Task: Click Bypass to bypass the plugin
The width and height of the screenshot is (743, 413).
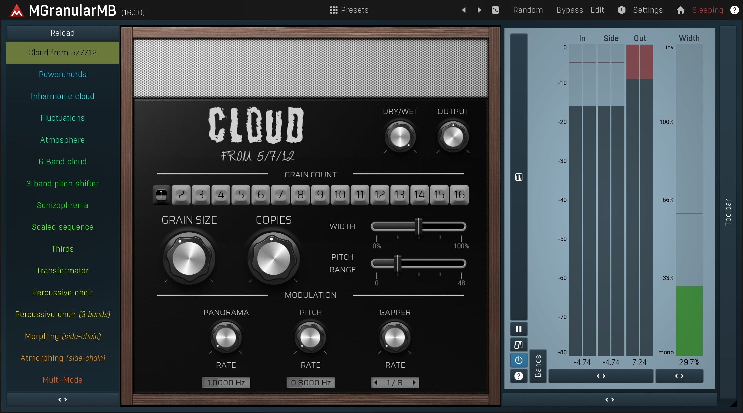Action: pyautogui.click(x=569, y=10)
